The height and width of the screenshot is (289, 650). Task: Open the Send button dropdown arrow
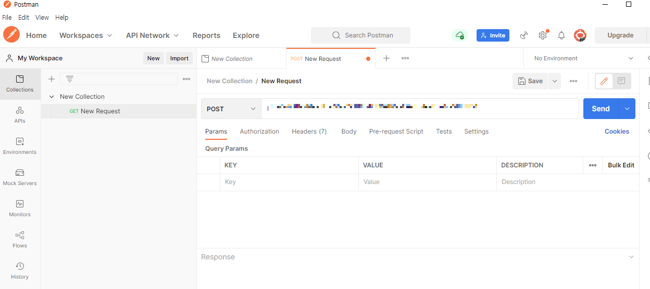pos(627,109)
